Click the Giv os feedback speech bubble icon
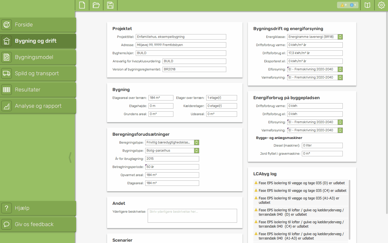Image resolution: width=388 pixels, height=243 pixels. pyautogui.click(x=7, y=224)
